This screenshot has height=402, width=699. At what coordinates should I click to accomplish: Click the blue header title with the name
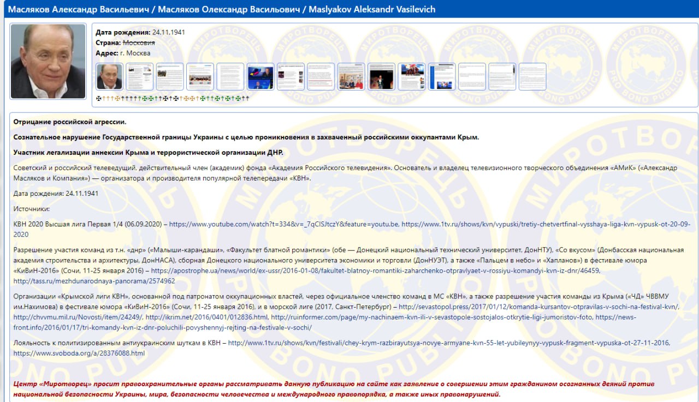[x=221, y=10]
